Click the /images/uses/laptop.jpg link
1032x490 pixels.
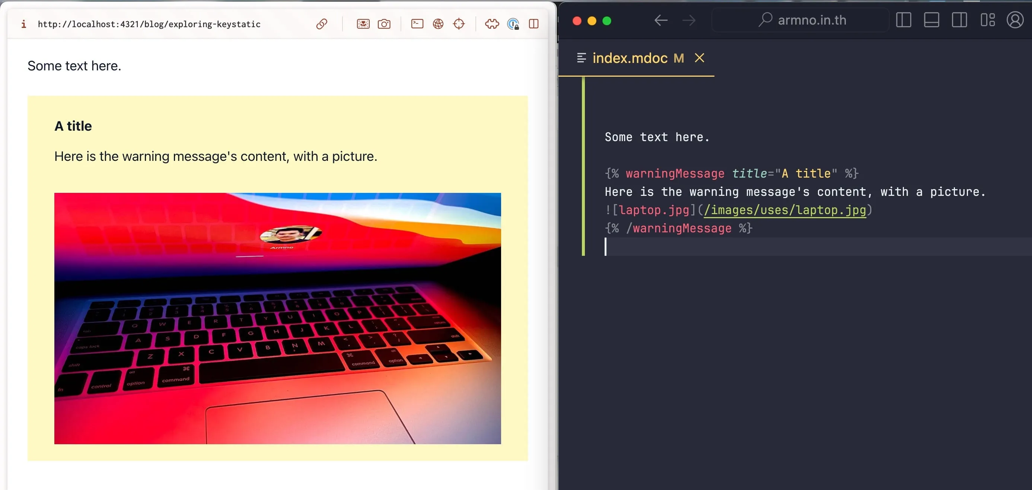tap(784, 210)
